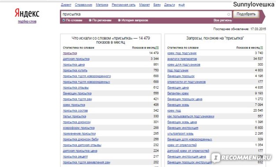The width and height of the screenshot is (276, 167).
Task: Focus the search field containing присыпка
Action: 144,14
